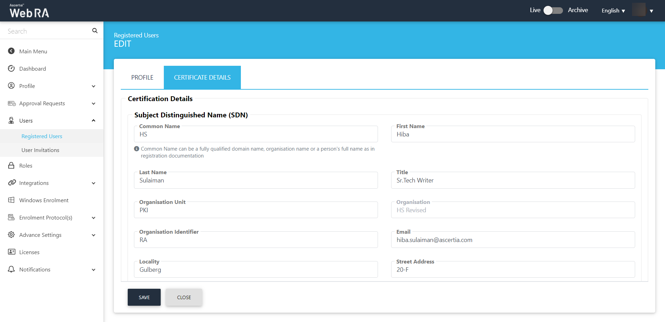This screenshot has width=665, height=322.
Task: Expand the Enrolment Protocol(s) submenu
Action: click(x=93, y=218)
